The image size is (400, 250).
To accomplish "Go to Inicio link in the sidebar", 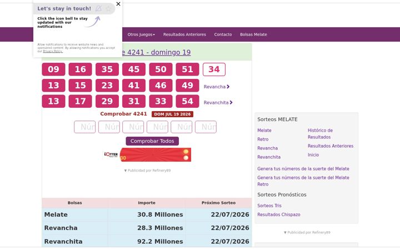I will pyautogui.click(x=313, y=155).
